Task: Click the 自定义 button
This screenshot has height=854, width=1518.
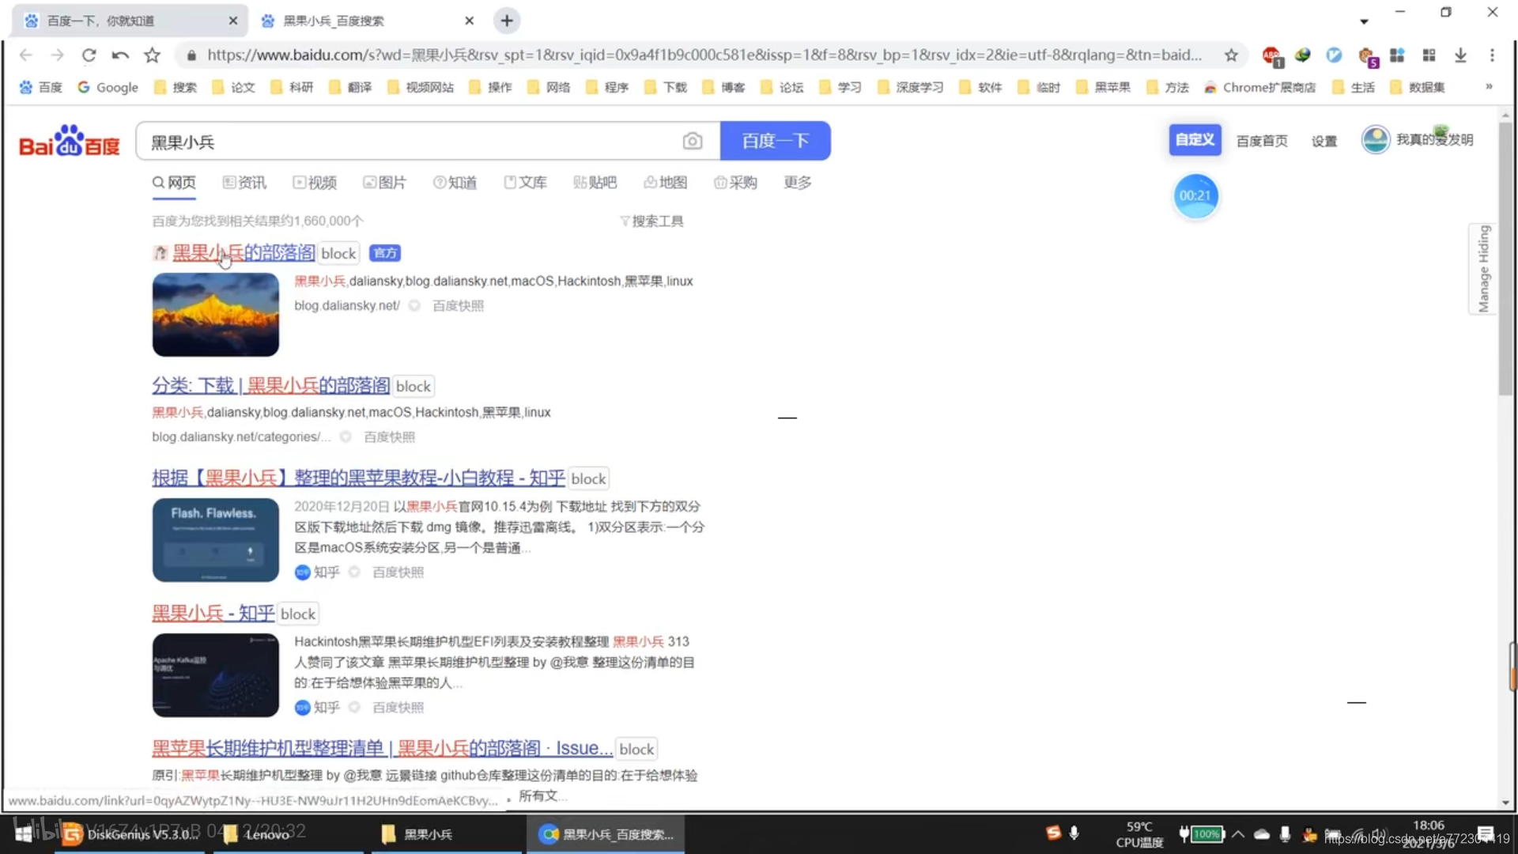Action: pos(1195,140)
